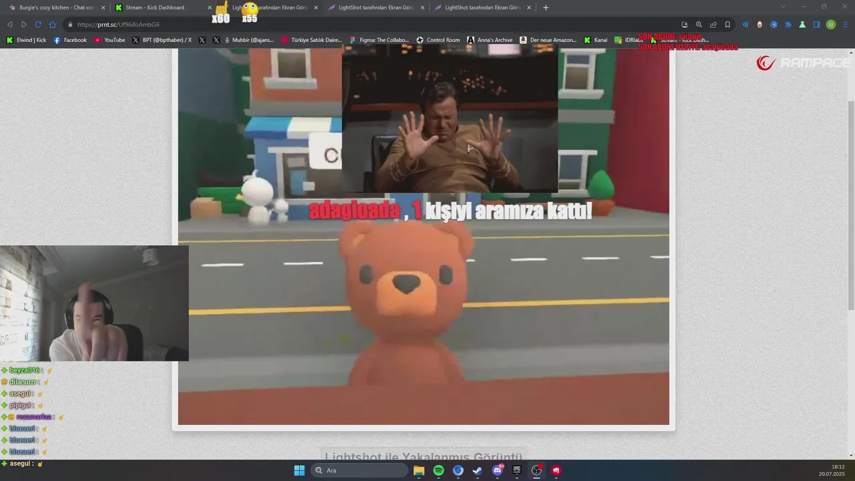Image resolution: width=855 pixels, height=481 pixels.
Task: Close the Burgie's cozy kitchen tab
Action: 103,7
